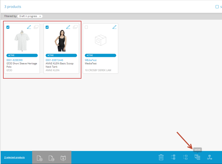Viewport: 222px width, 164px height.
Task: Toggle the select-all checkbox at top right
Action: click(x=217, y=7)
